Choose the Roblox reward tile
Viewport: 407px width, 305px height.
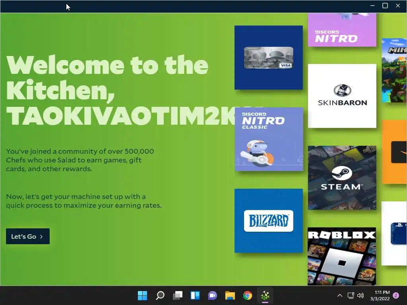[x=342, y=256]
